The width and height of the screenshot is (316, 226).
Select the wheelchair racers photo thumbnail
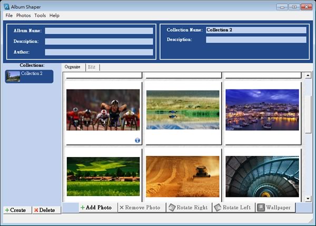103,110
